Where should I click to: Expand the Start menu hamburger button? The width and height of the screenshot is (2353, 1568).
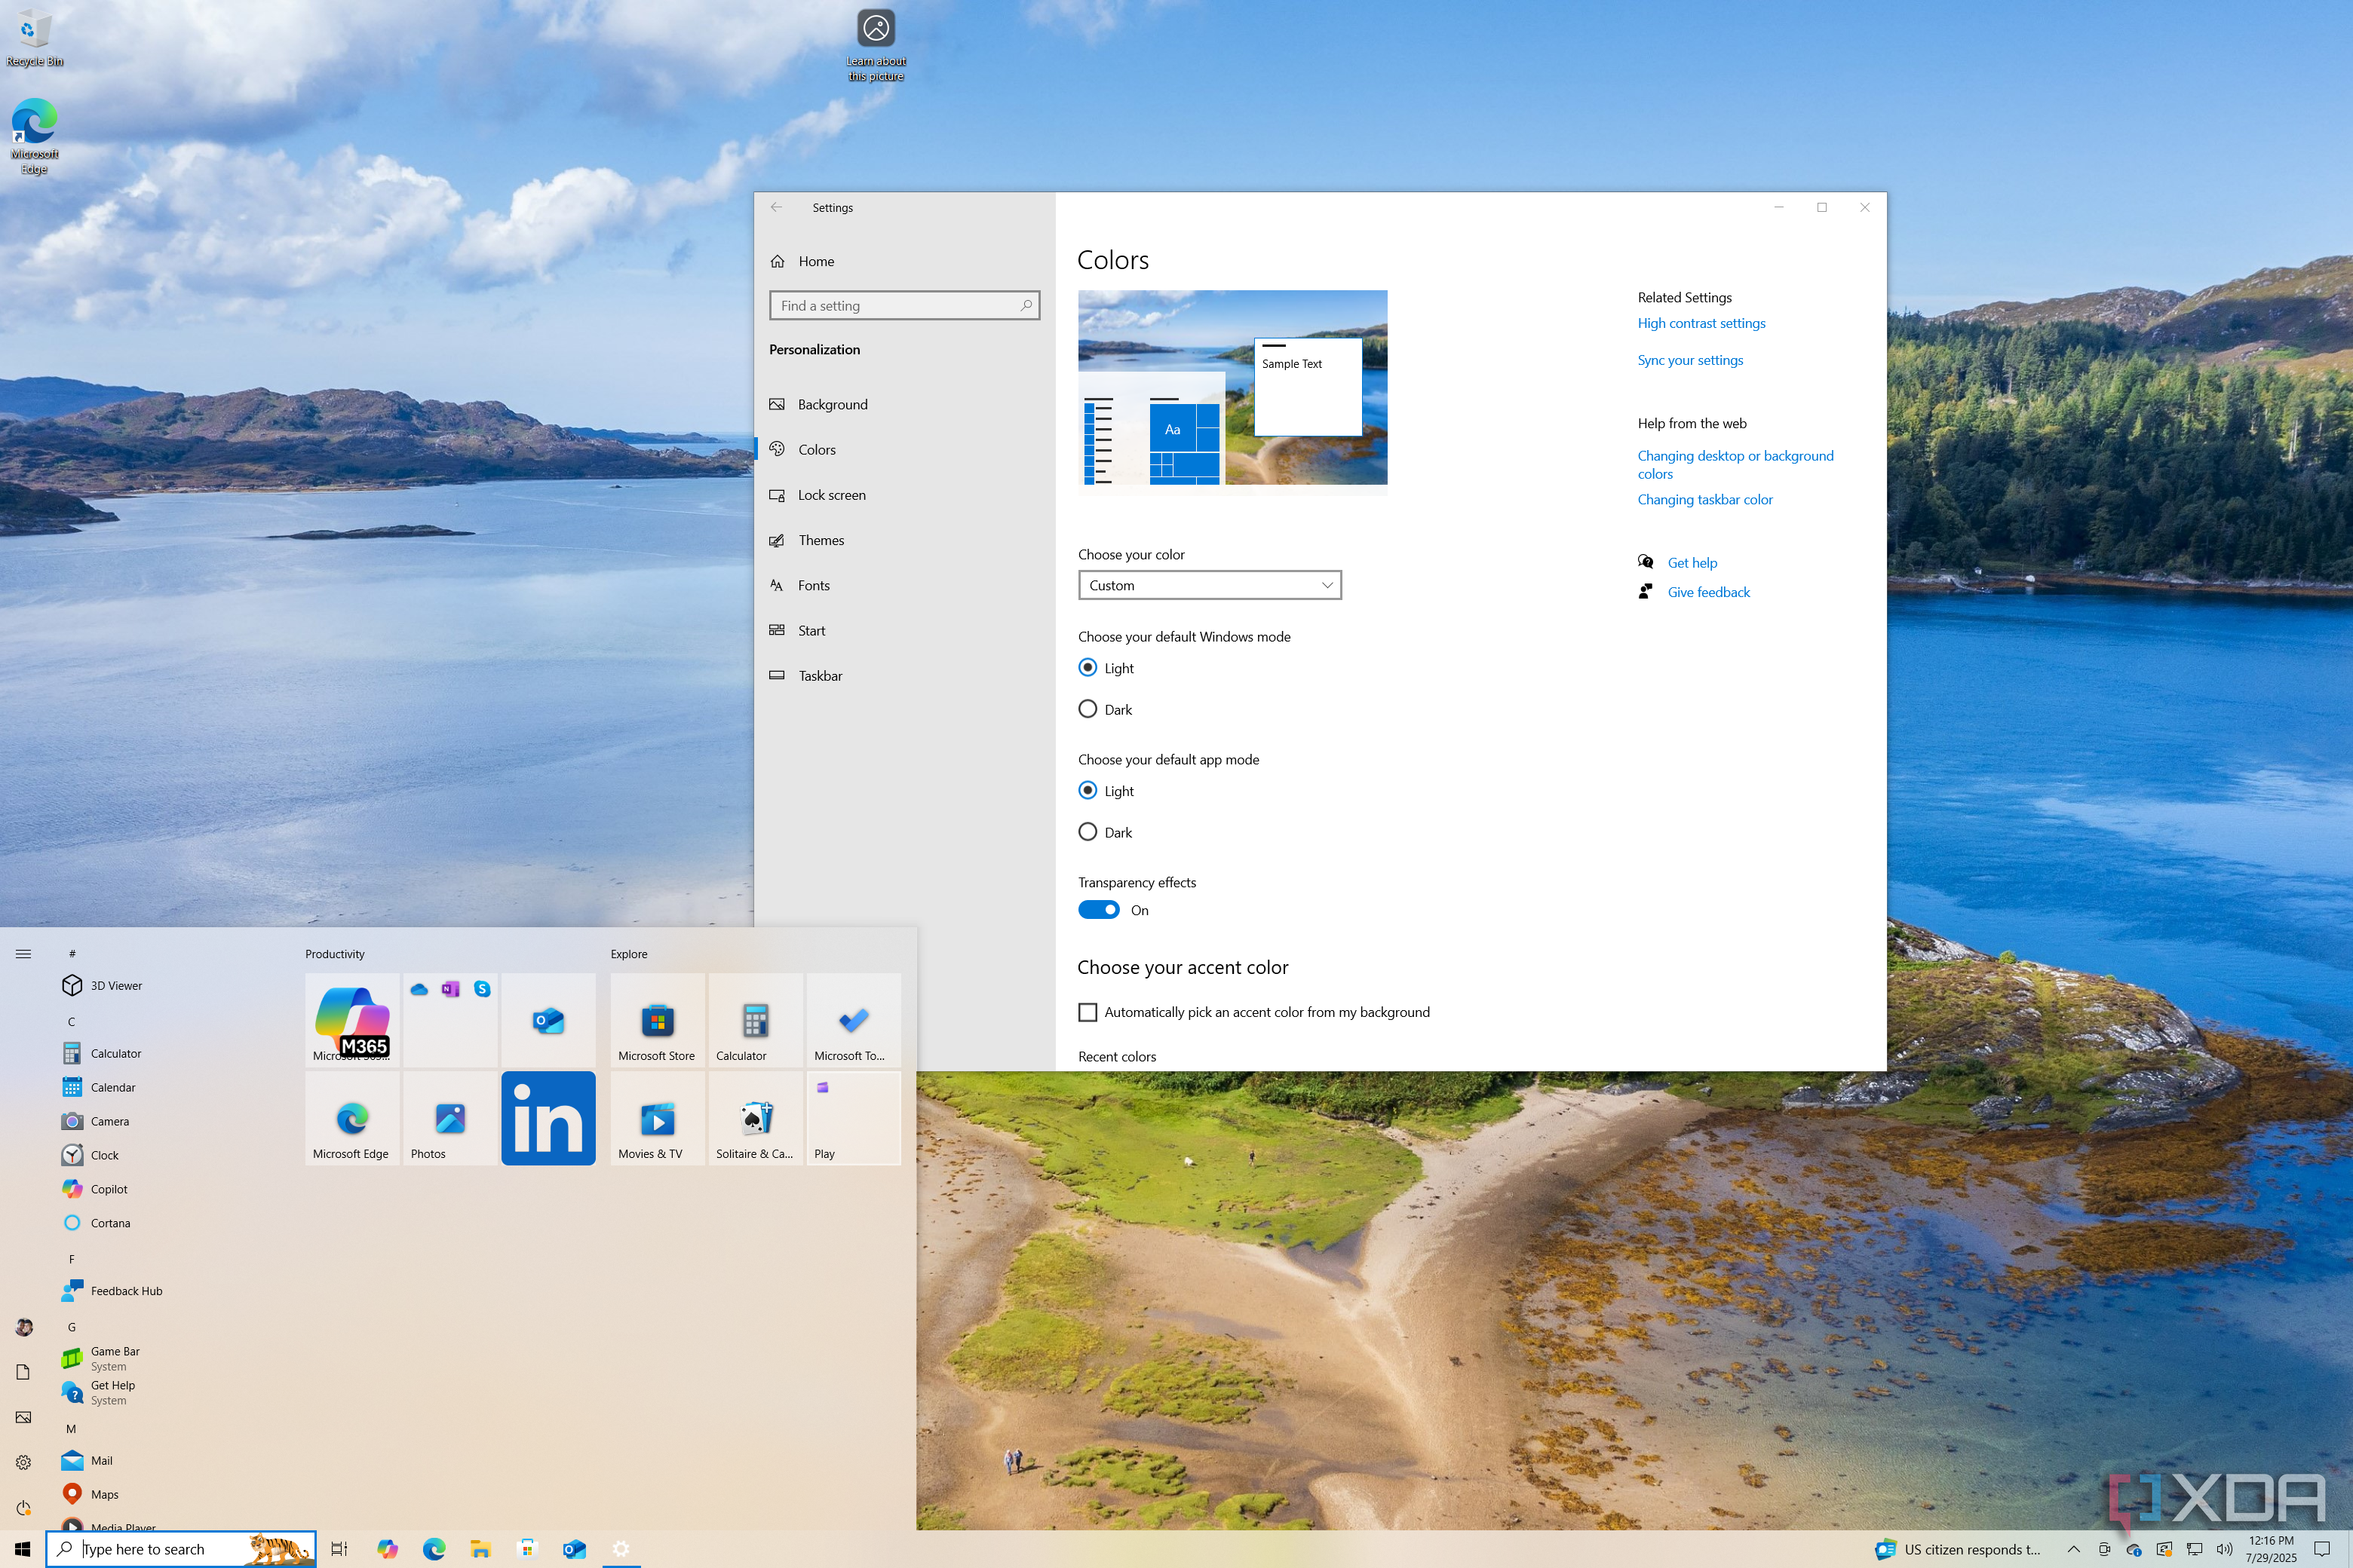tap(23, 954)
